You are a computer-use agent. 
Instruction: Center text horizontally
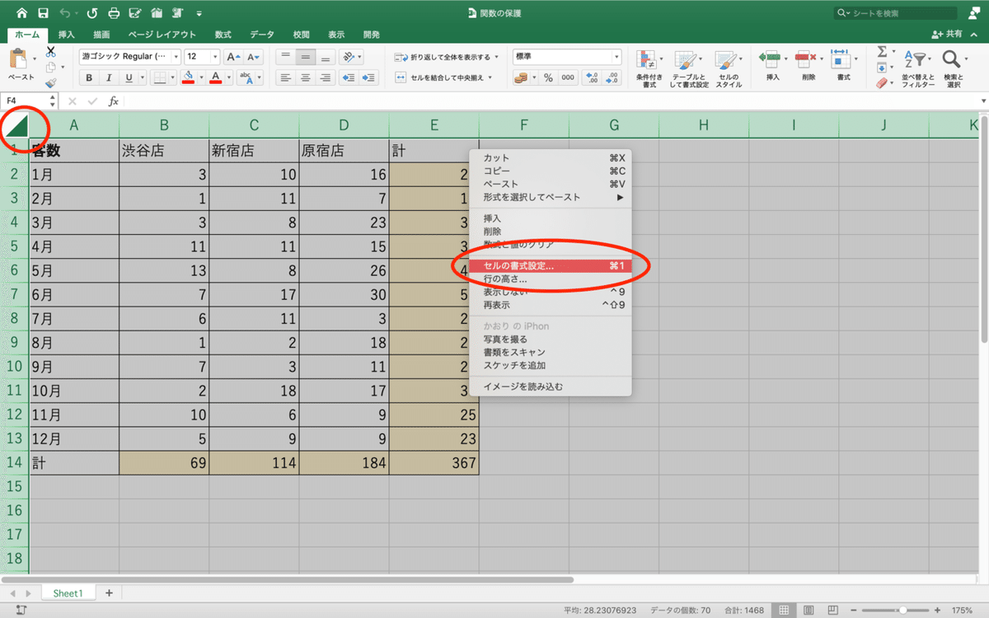click(305, 77)
